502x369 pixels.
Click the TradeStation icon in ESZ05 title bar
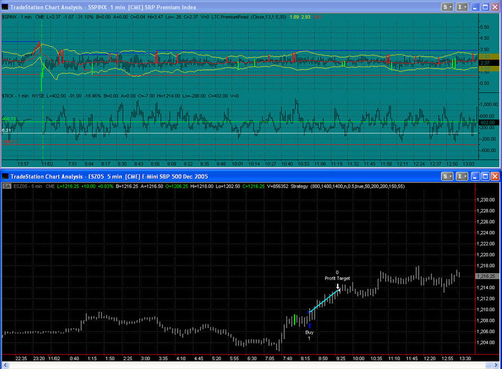5,176
